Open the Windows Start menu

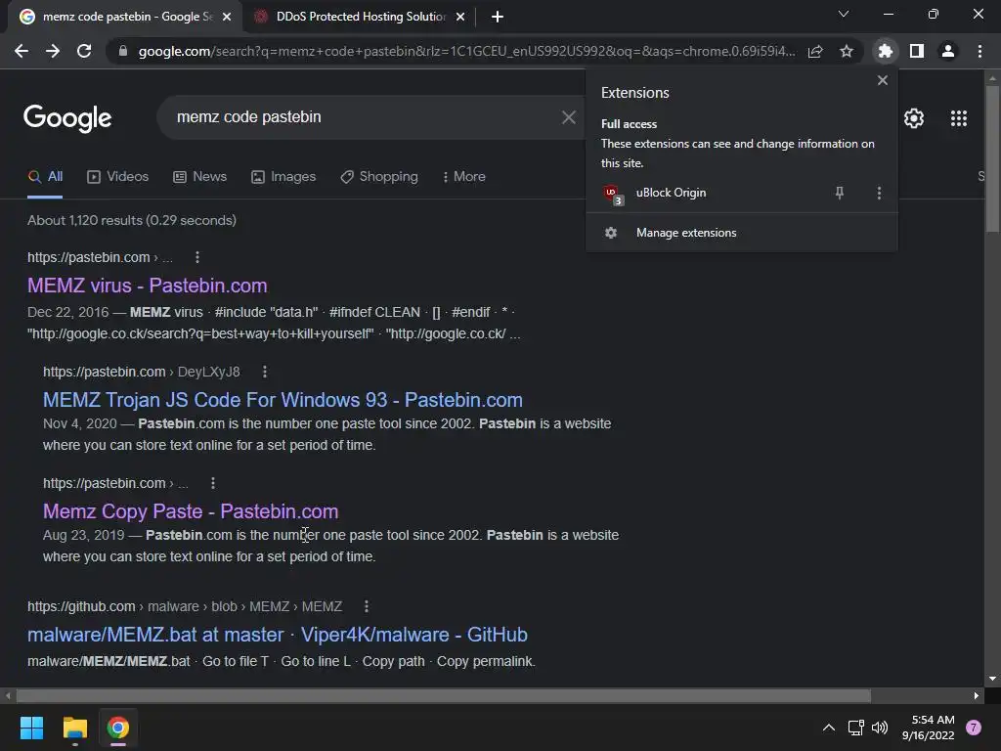31,728
